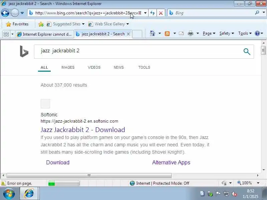Click the Softonic site thumbnail placeholder
This screenshot has width=267, height=200.
[x=45, y=104]
